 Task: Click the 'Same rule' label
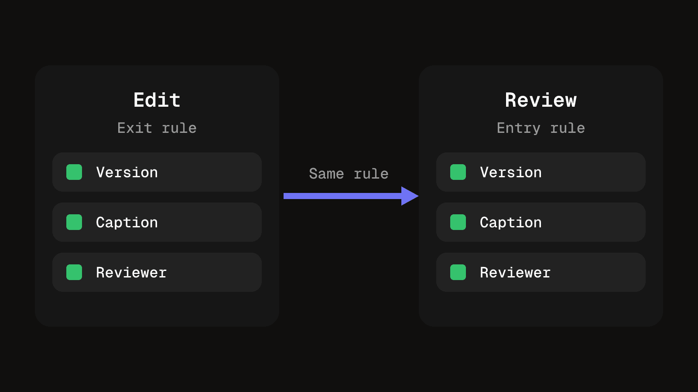pos(349,174)
